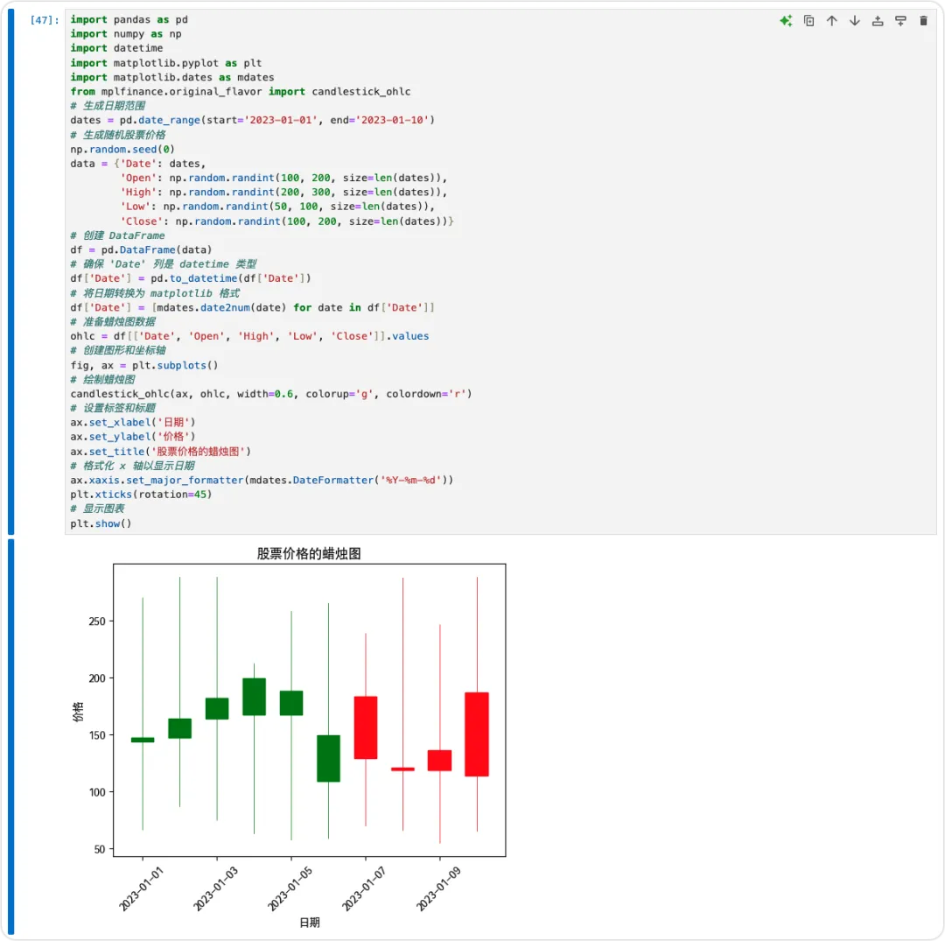Screen dimensions: 945x941
Task: Click the y-axis tick label 250
Action: click(97, 621)
